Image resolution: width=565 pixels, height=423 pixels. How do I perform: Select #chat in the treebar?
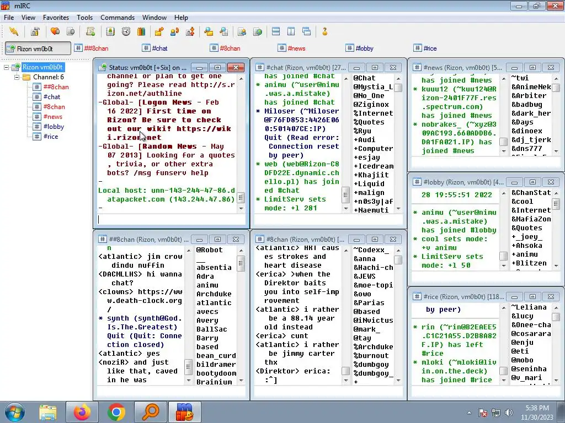51,97
